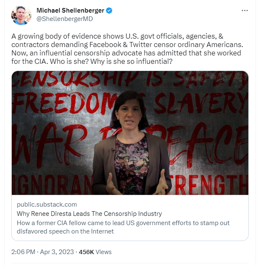The width and height of the screenshot is (258, 265).
Task: Click the Michael Shellenberger display name
Action: [70, 10]
